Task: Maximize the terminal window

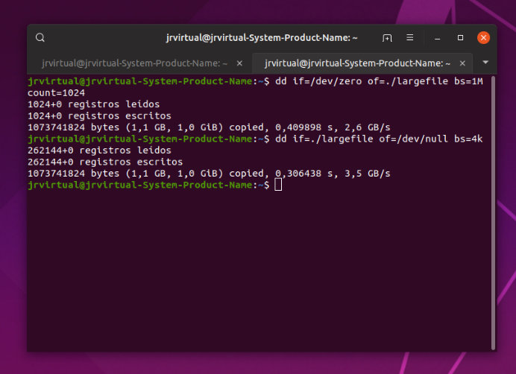Action: point(460,37)
